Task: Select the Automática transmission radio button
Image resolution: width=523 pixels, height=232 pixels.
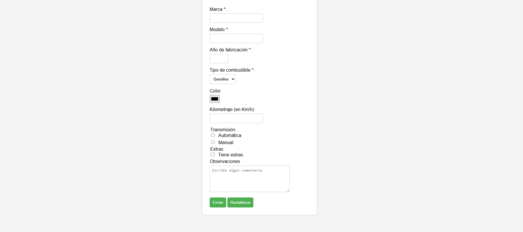Action: coord(213,135)
